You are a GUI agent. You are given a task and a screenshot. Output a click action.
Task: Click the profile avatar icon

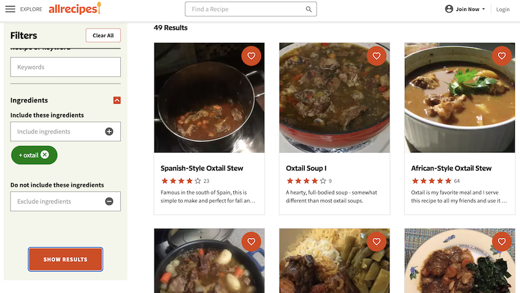[449, 9]
